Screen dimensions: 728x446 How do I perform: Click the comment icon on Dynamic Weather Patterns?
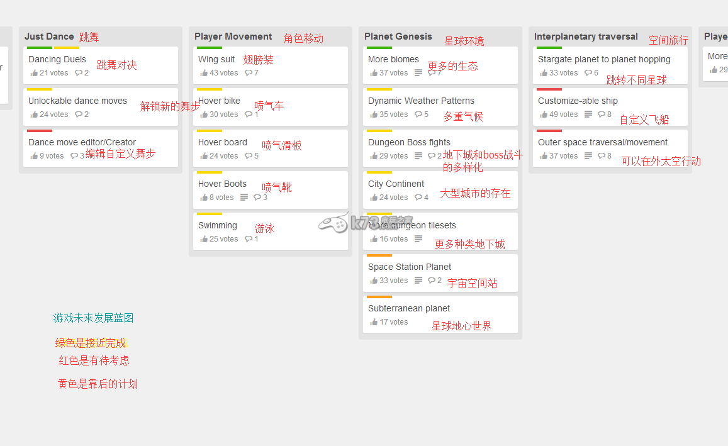418,114
